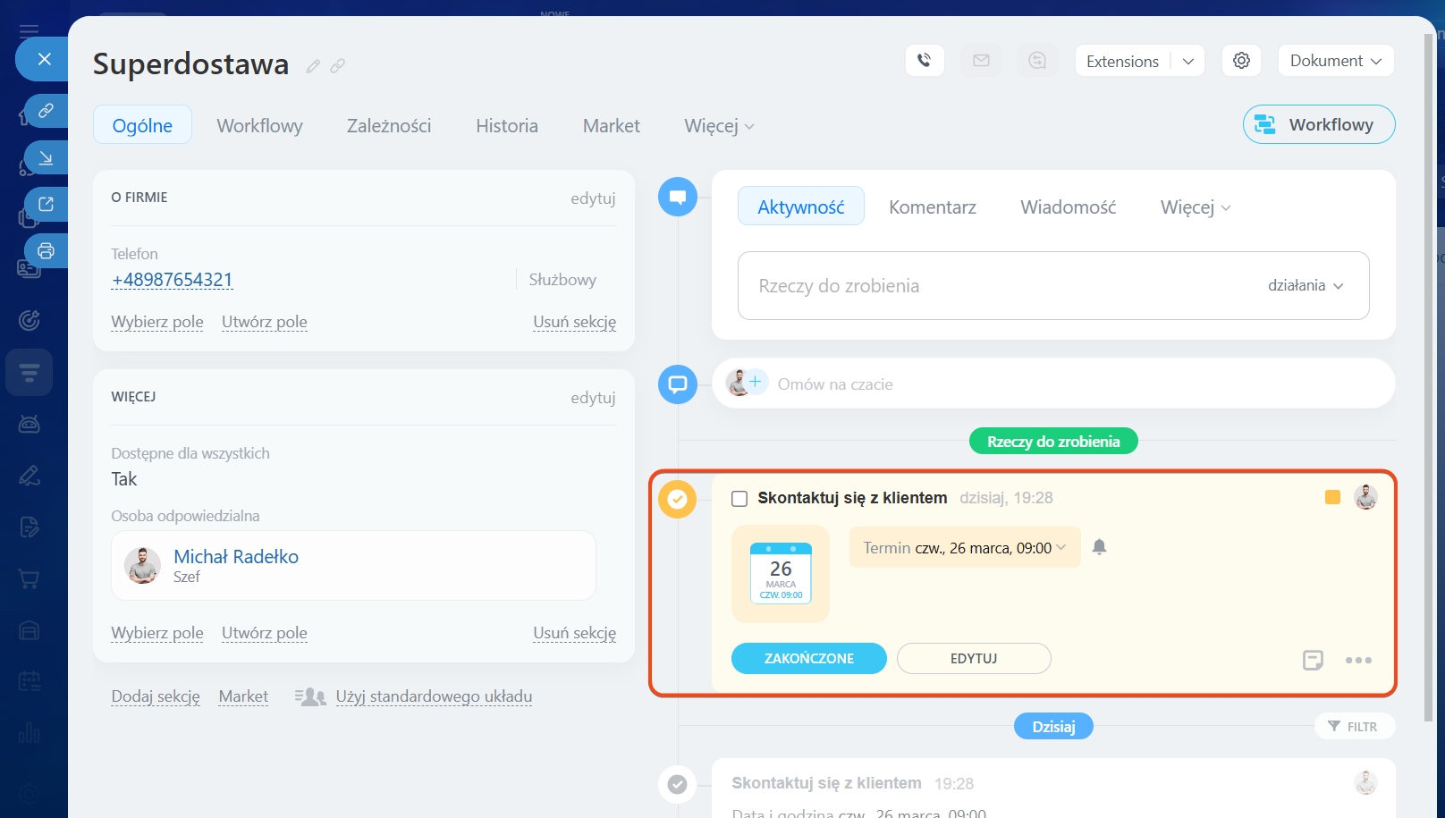Click the phone number +48987654321 link
The height and width of the screenshot is (818, 1445).
pos(172,280)
